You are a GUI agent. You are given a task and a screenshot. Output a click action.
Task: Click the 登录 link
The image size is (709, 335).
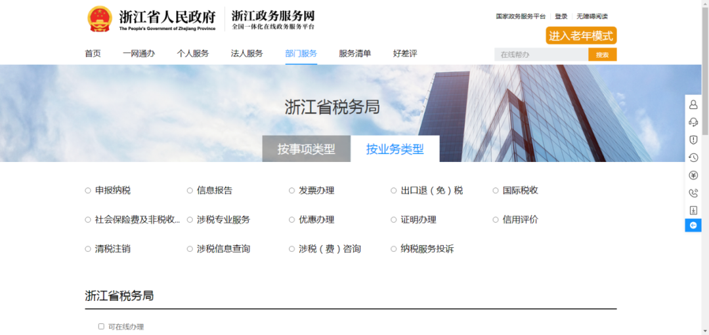tap(561, 16)
